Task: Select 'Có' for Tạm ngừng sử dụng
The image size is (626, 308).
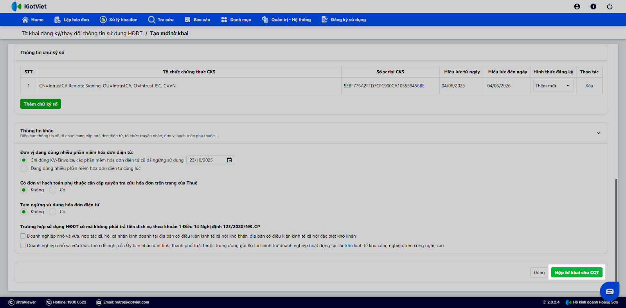Action: click(53, 212)
